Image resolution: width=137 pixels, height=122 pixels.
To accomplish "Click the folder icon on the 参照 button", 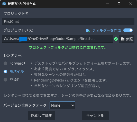I will pyautogui.click(x=123, y=39).
